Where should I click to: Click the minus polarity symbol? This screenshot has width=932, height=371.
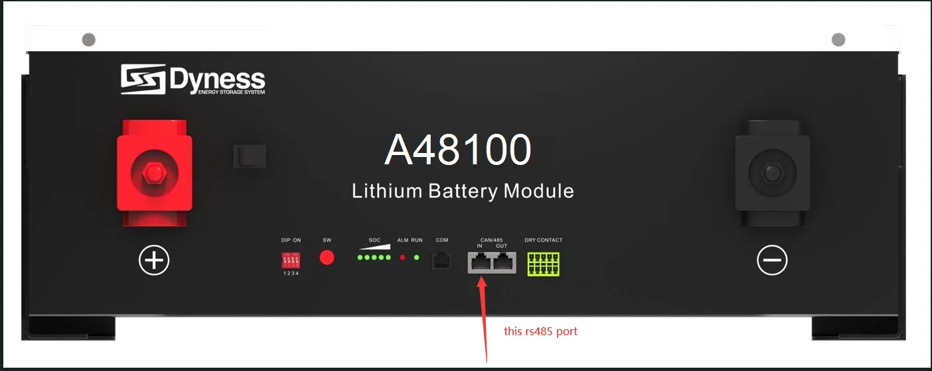click(x=772, y=260)
